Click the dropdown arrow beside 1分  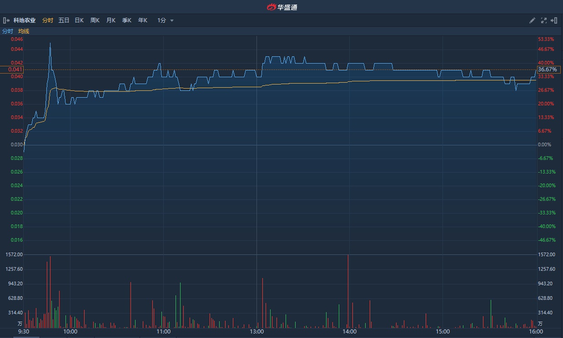point(172,20)
